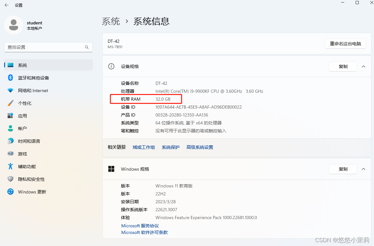Focus the 查找设置 search field
Screen dimensions: 374x246
[x=48, y=47]
